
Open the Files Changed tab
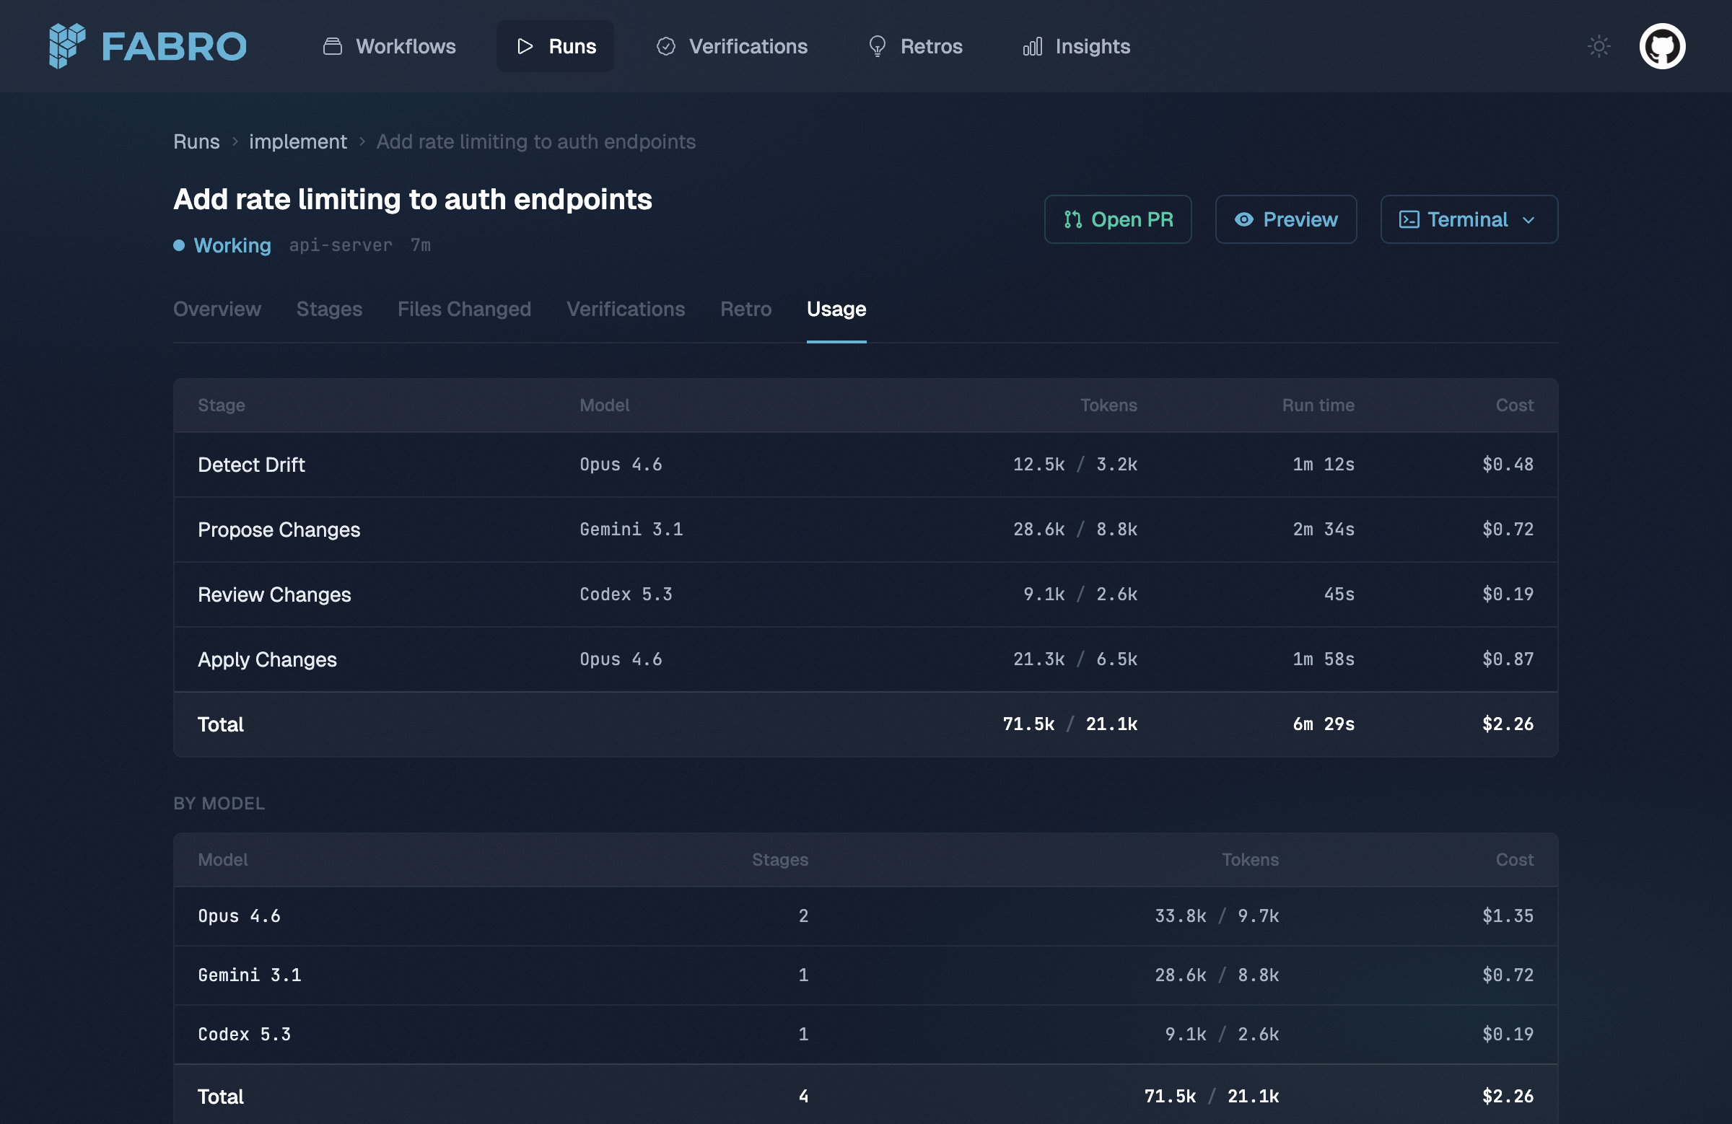pyautogui.click(x=464, y=309)
